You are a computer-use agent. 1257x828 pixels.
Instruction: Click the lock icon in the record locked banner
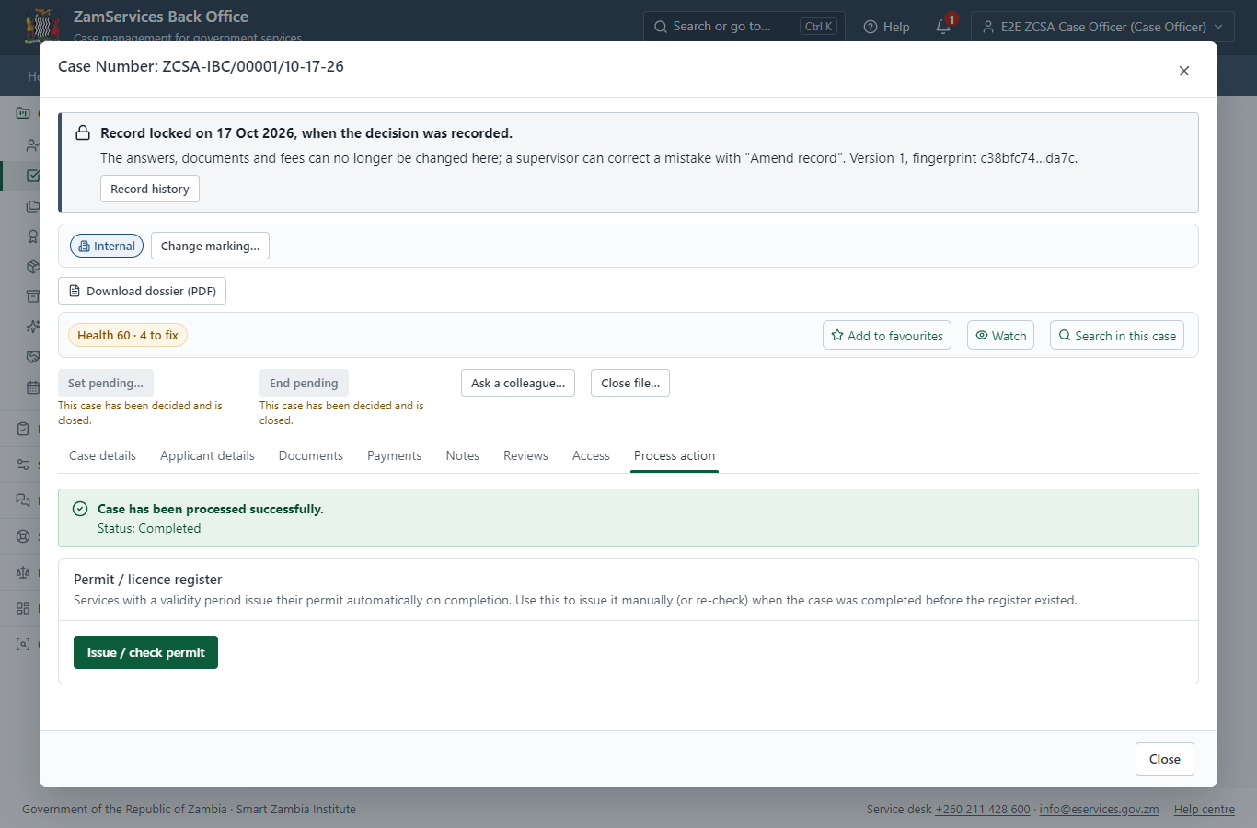pyautogui.click(x=83, y=132)
